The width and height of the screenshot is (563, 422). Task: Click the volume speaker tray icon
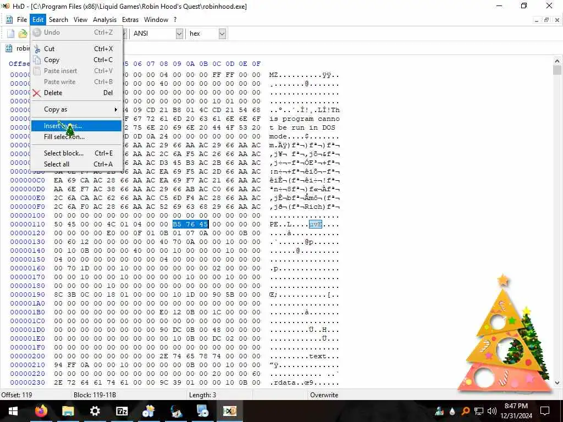click(492, 411)
